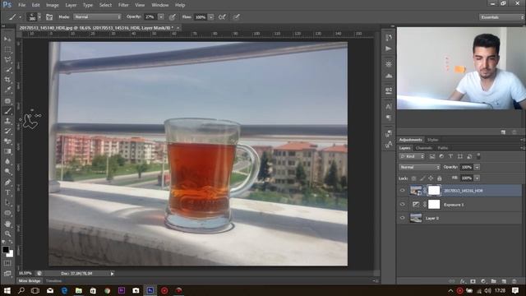Screen dimensions: 526x296
Task: Toggle lock all
Action: [x=439, y=178]
